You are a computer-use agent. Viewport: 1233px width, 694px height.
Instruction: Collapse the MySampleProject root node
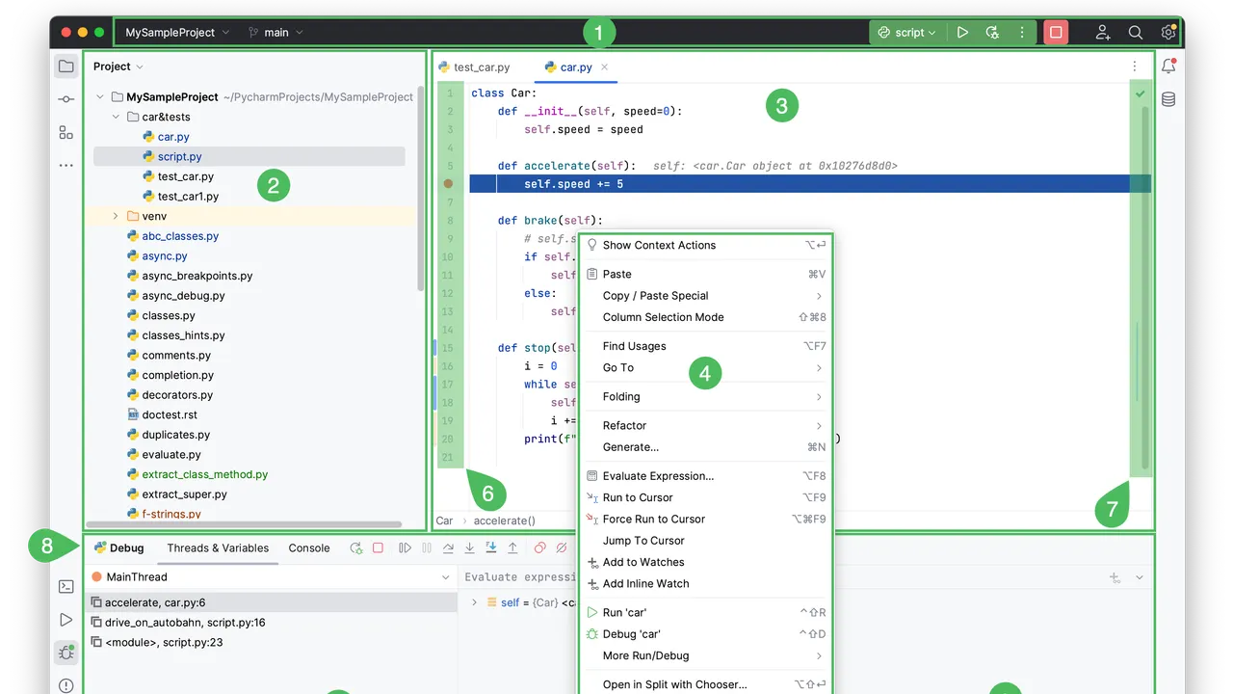click(x=99, y=96)
